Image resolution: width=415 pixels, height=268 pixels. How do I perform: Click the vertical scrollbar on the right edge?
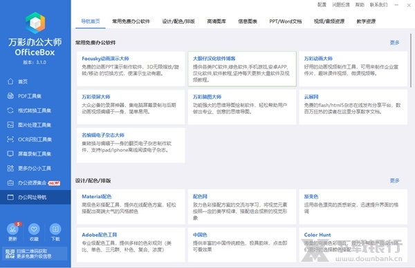(411, 61)
